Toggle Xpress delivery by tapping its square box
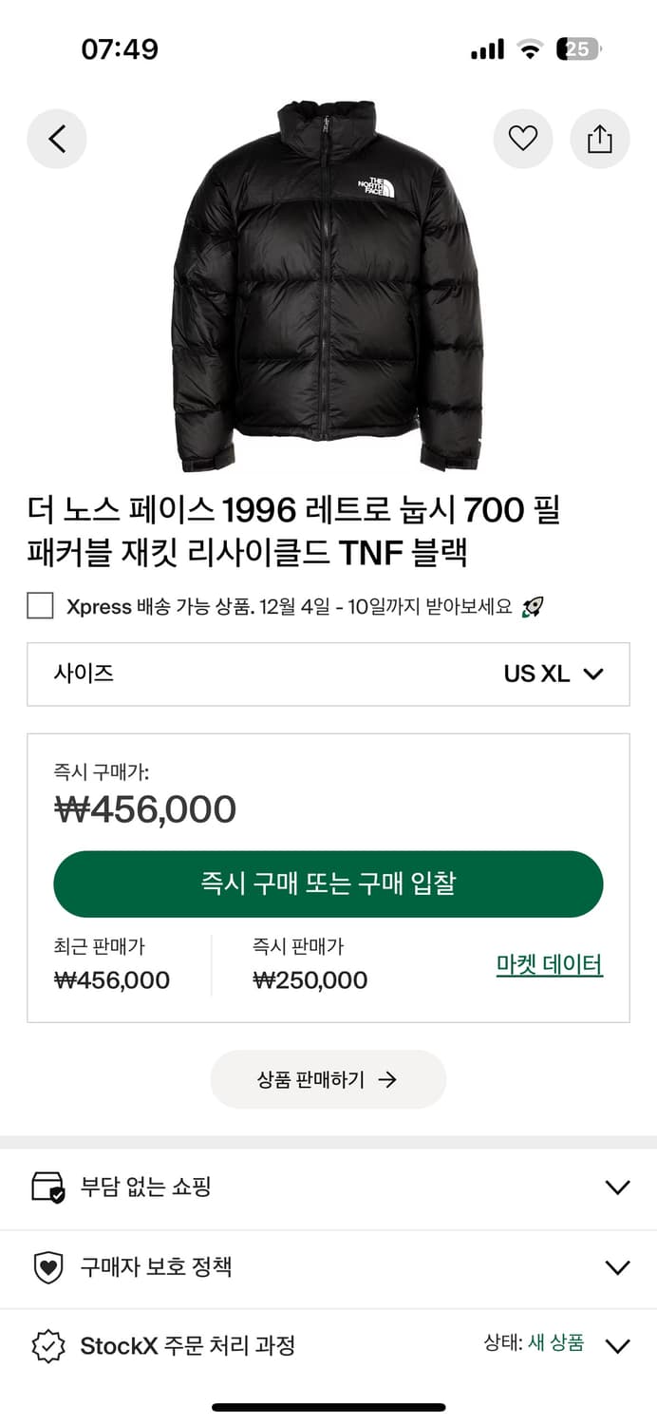This screenshot has height=1425, width=657. (40, 605)
